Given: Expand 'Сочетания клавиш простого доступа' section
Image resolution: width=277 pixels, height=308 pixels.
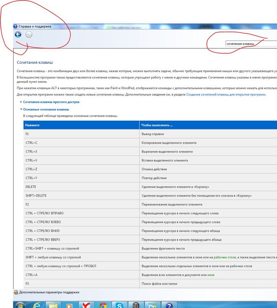Looking at the screenshot, I should (x=51, y=102).
